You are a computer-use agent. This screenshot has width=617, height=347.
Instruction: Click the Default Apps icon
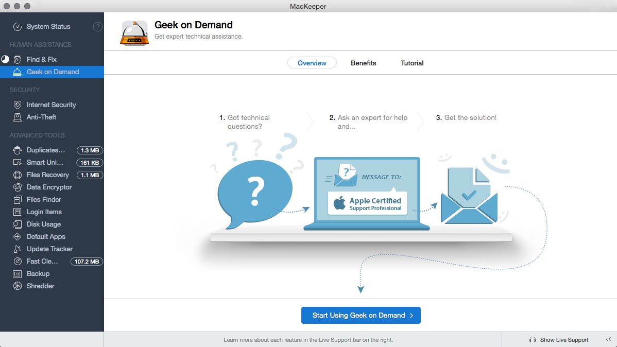coord(18,236)
